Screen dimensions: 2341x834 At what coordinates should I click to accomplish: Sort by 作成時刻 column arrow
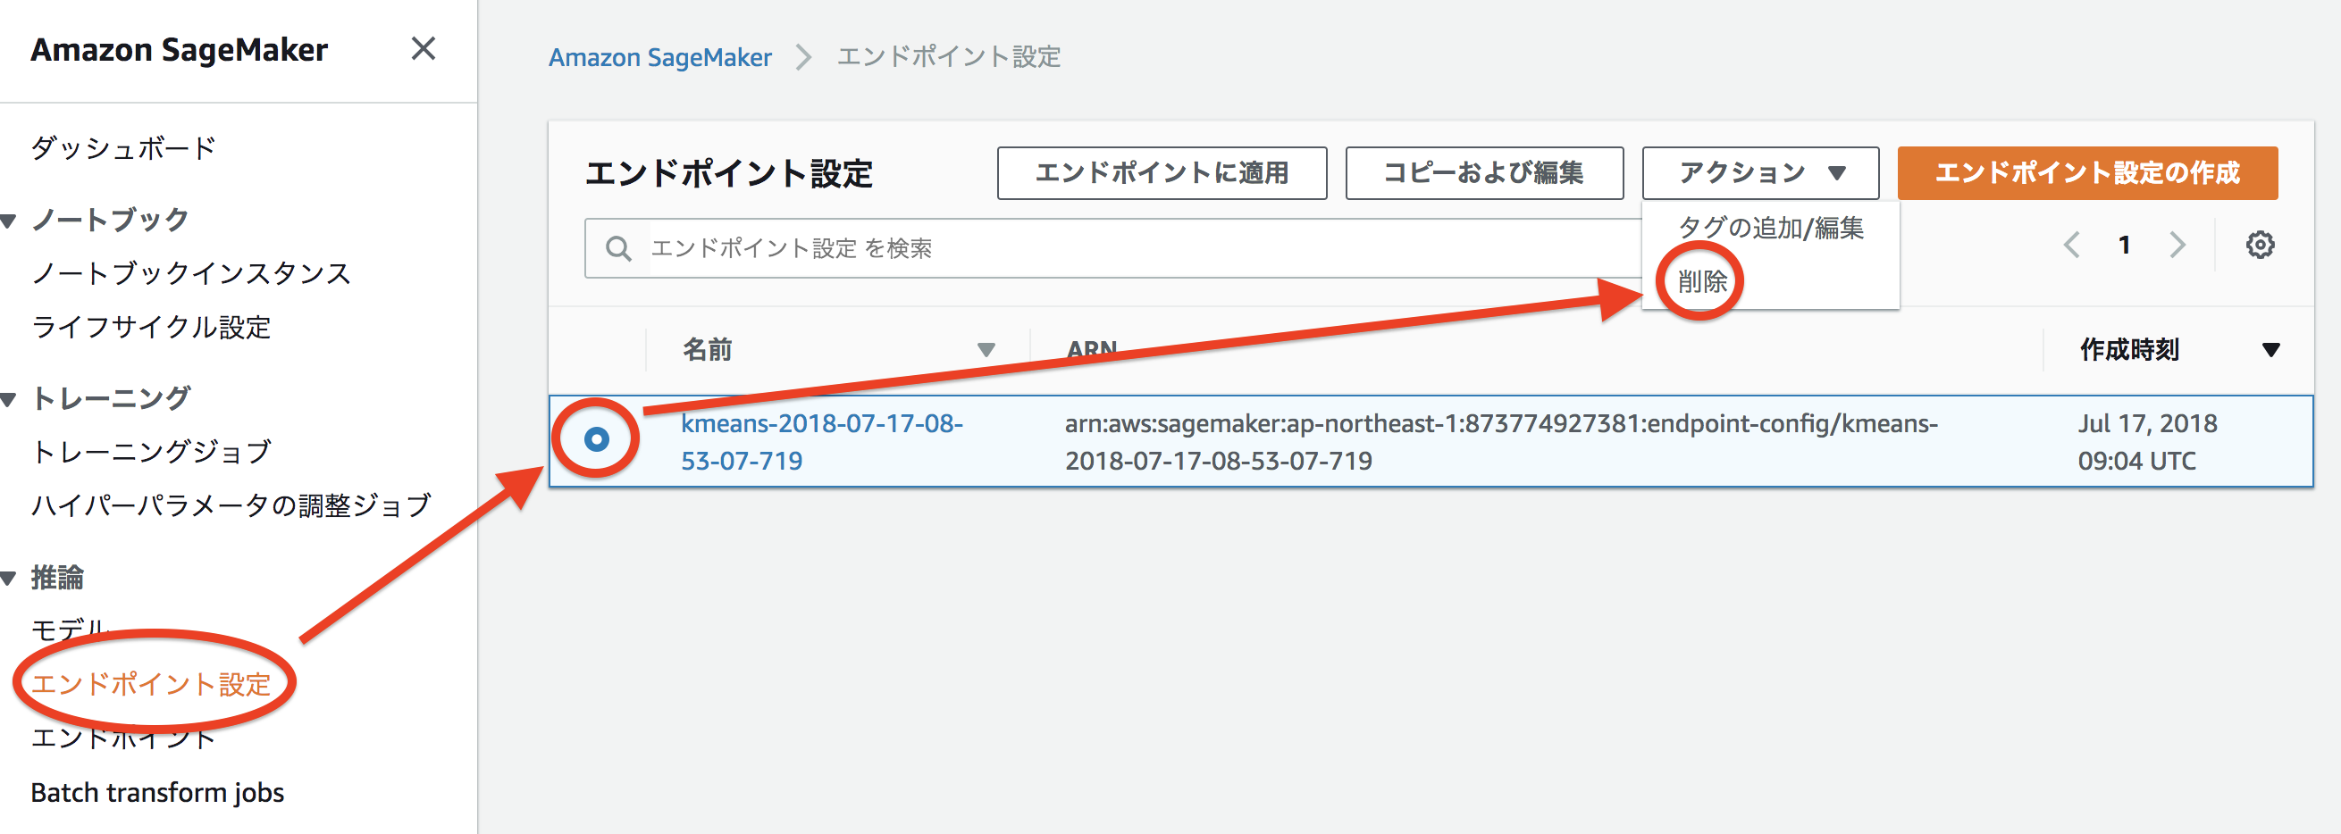tap(2270, 350)
